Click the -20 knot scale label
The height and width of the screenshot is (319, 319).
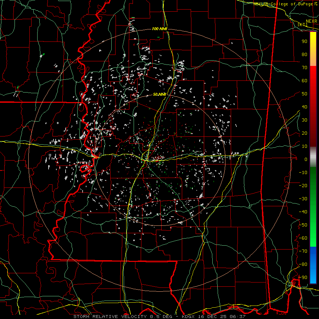[303, 185]
